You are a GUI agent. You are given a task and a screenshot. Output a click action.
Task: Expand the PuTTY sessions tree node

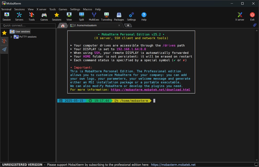pyautogui.click(x=11, y=37)
